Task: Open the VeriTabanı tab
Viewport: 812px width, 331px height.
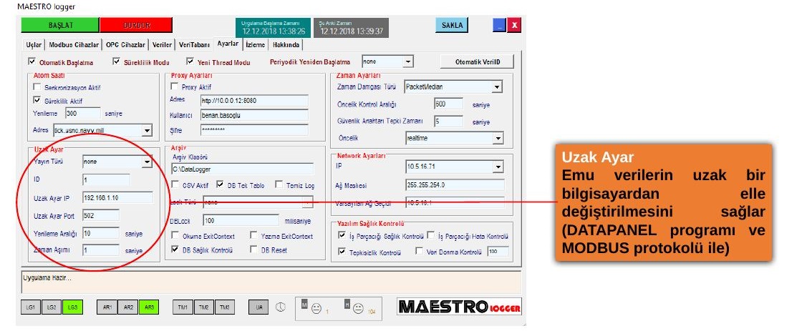Action: coord(195,44)
